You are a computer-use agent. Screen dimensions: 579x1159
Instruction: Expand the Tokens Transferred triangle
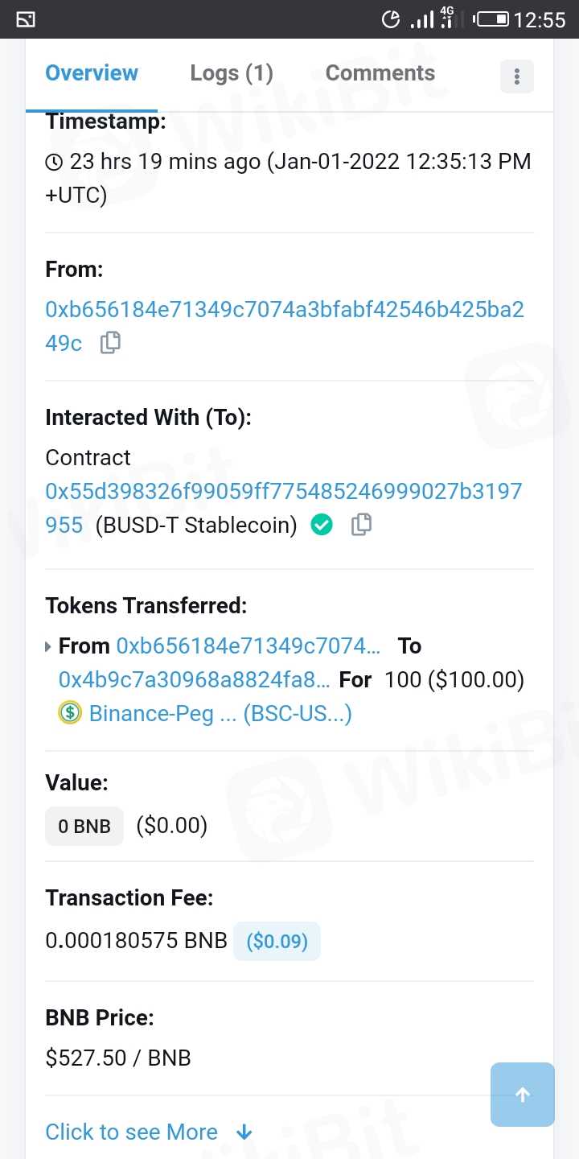click(x=49, y=646)
